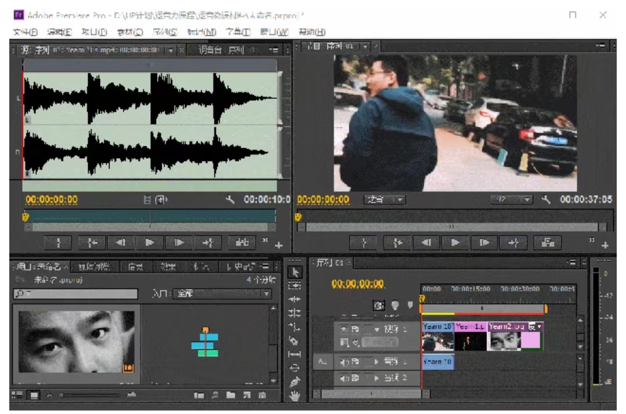The height and width of the screenshot is (414, 626).
Task: Switch to the Media Browser tab
Action: pos(95,266)
